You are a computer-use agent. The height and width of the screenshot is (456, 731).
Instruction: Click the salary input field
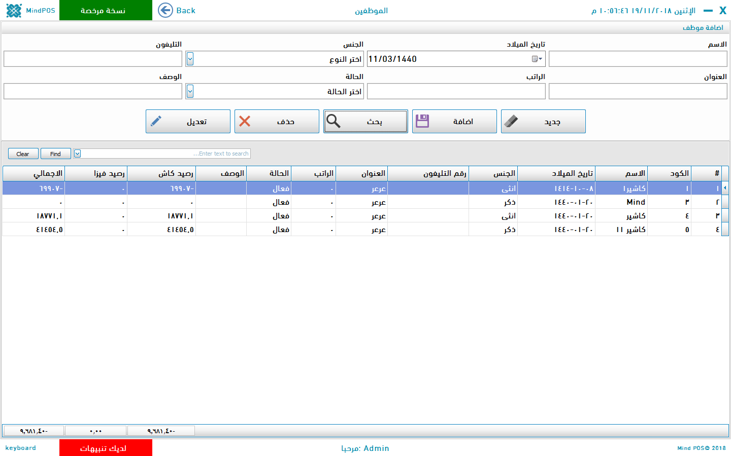(x=456, y=91)
